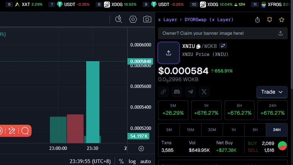The height and width of the screenshot is (165, 293).
Task: Switch stats to 15M tab
Action: pyautogui.click(x=191, y=130)
